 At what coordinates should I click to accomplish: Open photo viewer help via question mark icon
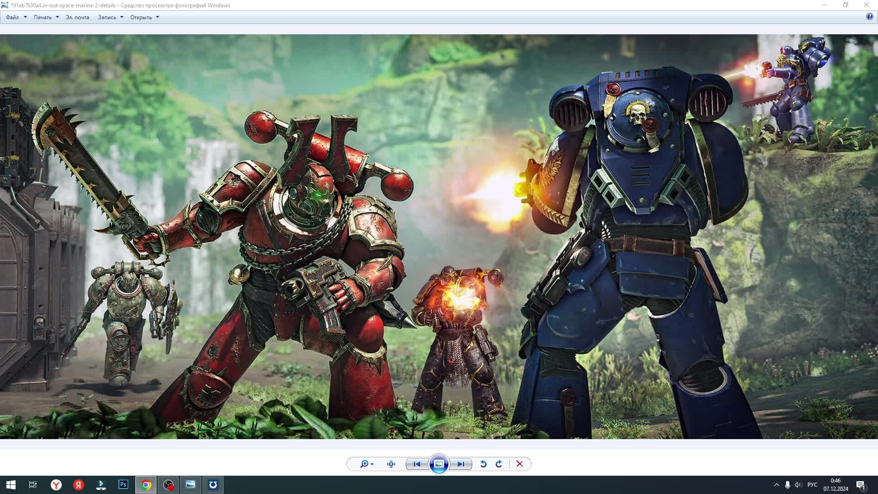click(x=869, y=17)
